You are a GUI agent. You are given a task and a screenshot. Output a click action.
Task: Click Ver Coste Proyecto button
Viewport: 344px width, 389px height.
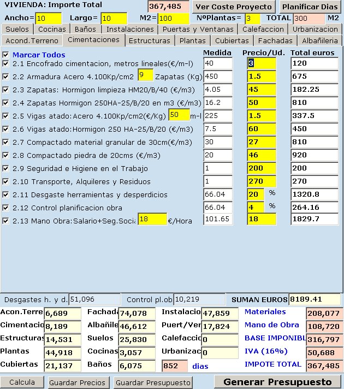point(234,7)
